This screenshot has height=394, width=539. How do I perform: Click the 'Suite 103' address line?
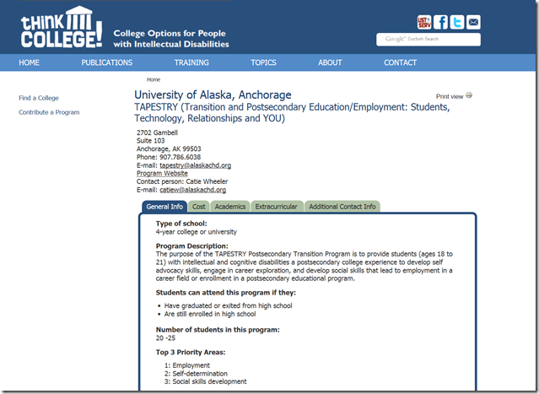[x=150, y=141]
